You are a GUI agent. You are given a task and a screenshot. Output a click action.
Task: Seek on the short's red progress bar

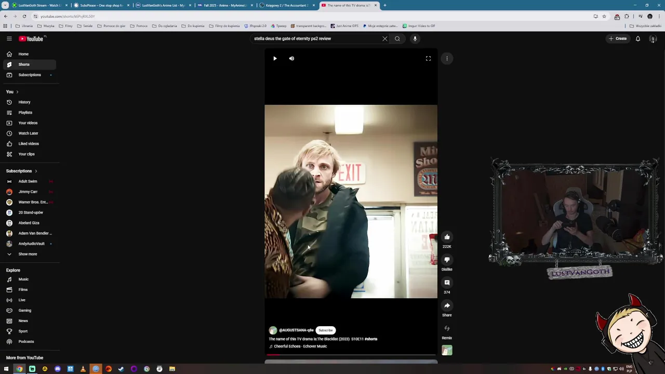point(351,355)
